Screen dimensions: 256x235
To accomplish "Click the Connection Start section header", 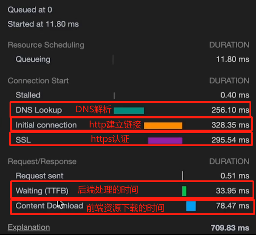I will [x=38, y=81].
